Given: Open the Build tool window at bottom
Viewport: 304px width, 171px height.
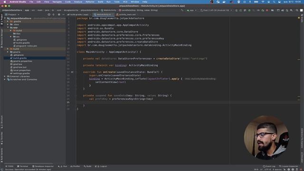Looking at the screenshot, I should point(87,166).
